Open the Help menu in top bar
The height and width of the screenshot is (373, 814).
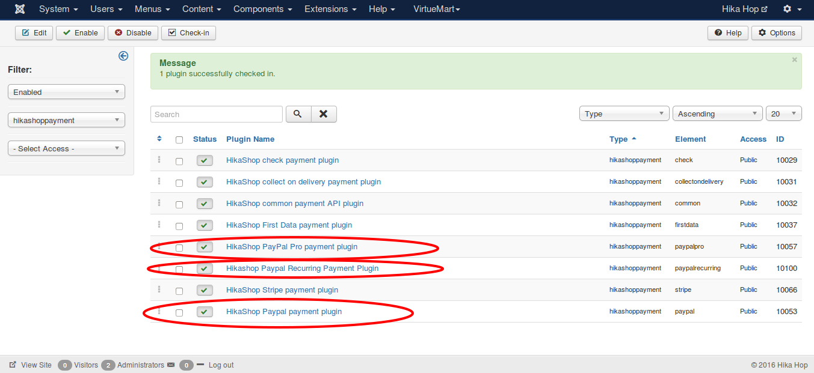[382, 9]
